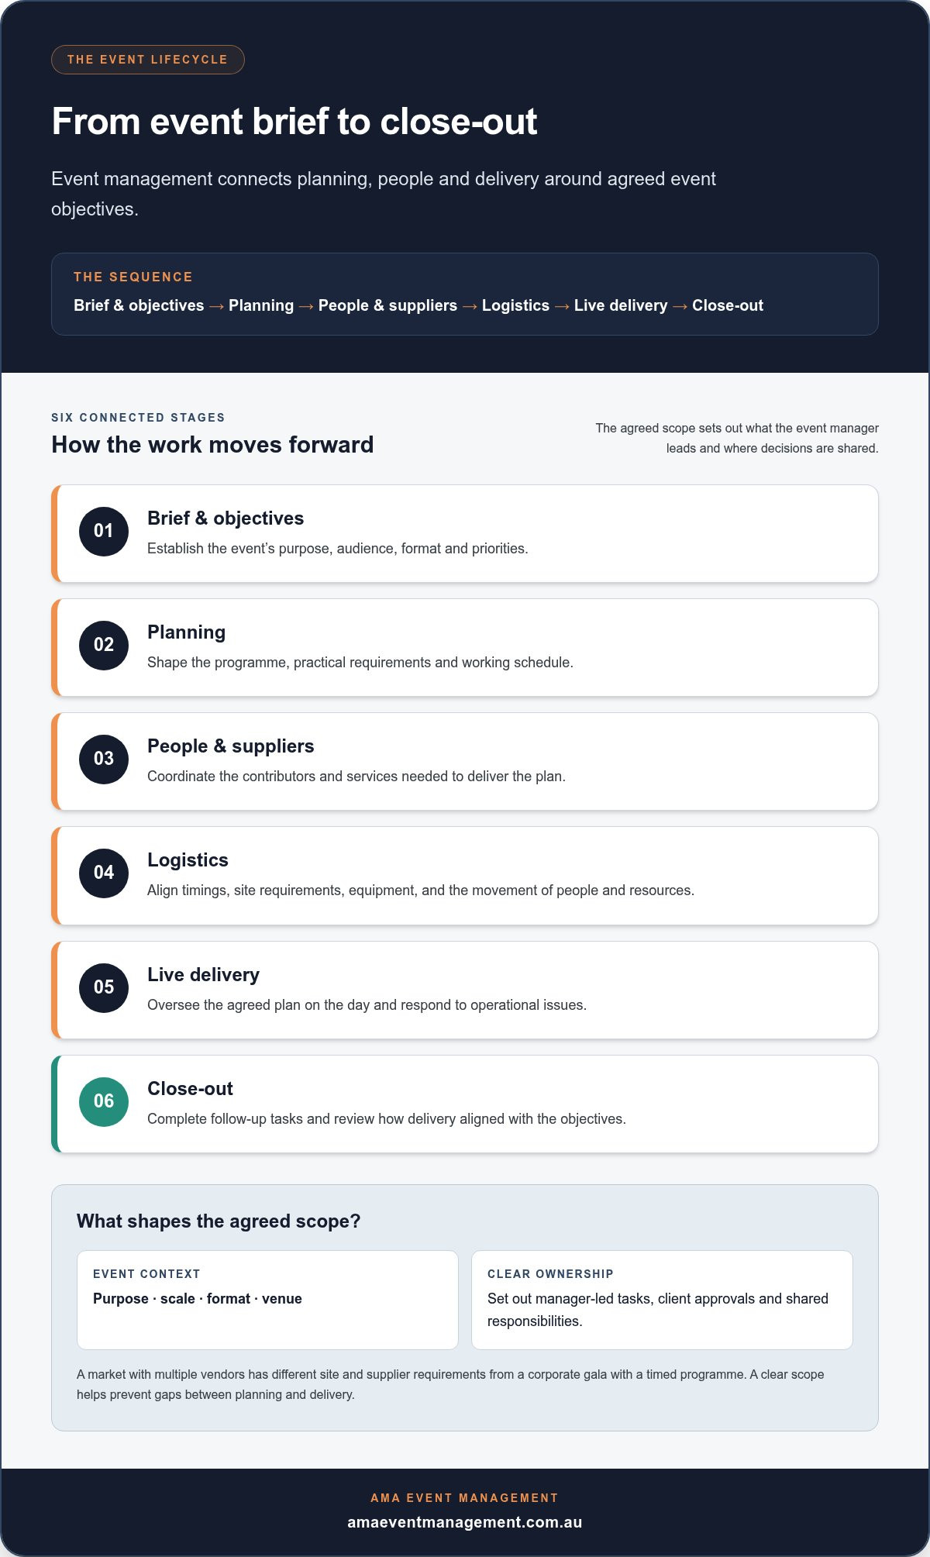
Task: Click the EVENT CONTEXT card
Action: [267, 1300]
